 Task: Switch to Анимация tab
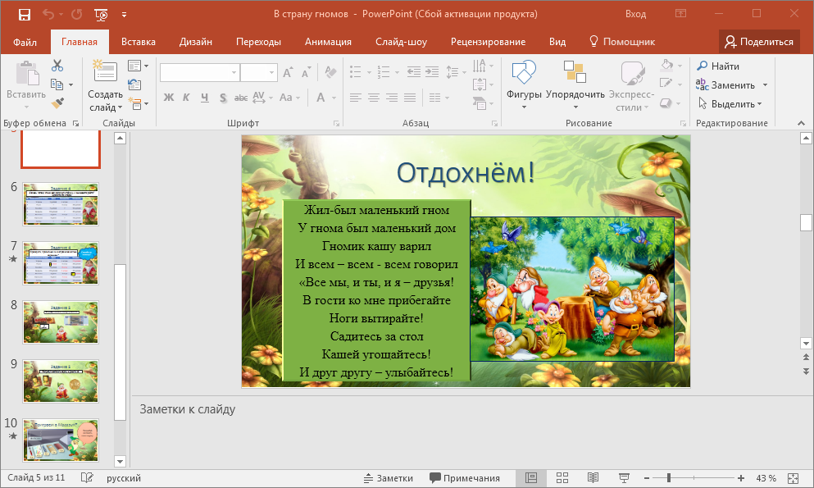pyautogui.click(x=328, y=42)
